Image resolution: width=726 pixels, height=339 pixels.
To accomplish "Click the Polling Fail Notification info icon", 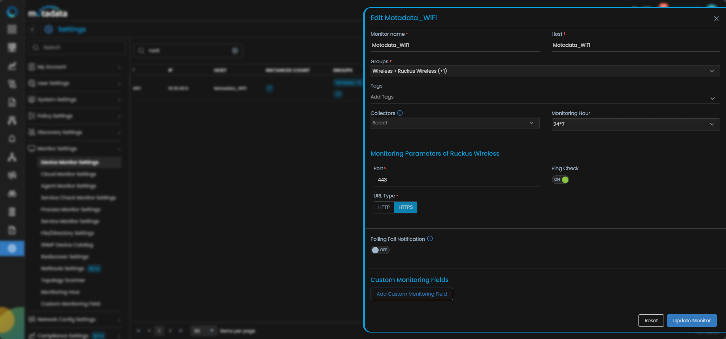I will click(430, 239).
